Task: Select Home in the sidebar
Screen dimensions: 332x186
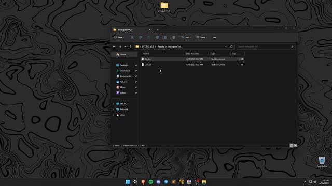Action: [x=125, y=54]
